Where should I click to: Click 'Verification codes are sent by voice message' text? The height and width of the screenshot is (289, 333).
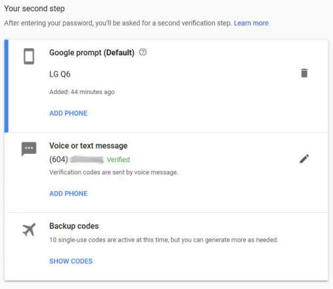click(114, 172)
